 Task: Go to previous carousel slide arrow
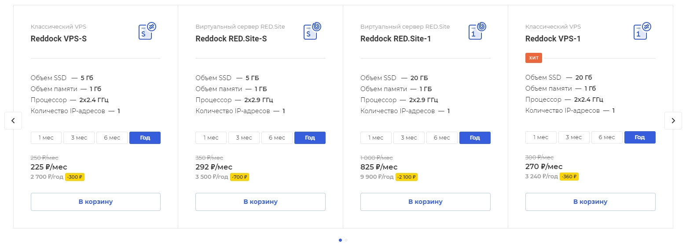[13, 121]
